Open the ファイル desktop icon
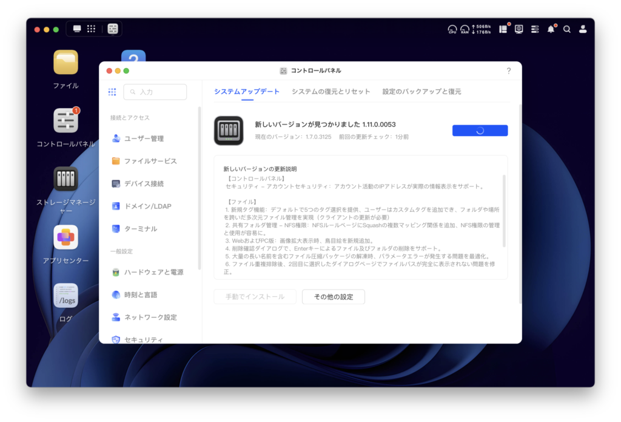 pos(65,63)
